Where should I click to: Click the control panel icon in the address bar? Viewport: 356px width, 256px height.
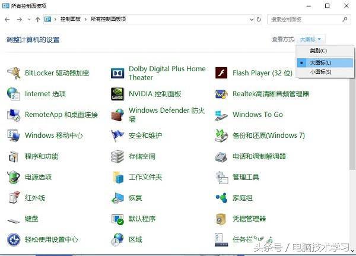pos(47,20)
